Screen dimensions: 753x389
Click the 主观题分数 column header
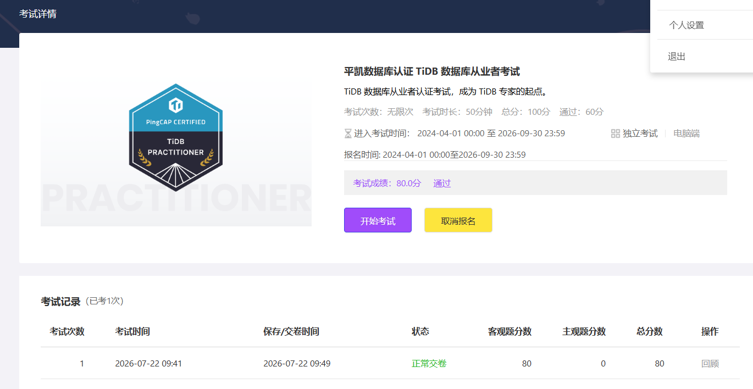pos(584,331)
